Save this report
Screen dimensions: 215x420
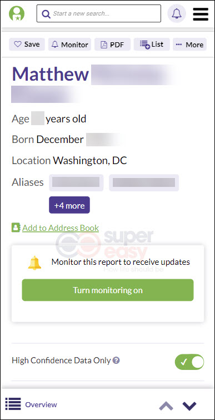pyautogui.click(x=27, y=44)
